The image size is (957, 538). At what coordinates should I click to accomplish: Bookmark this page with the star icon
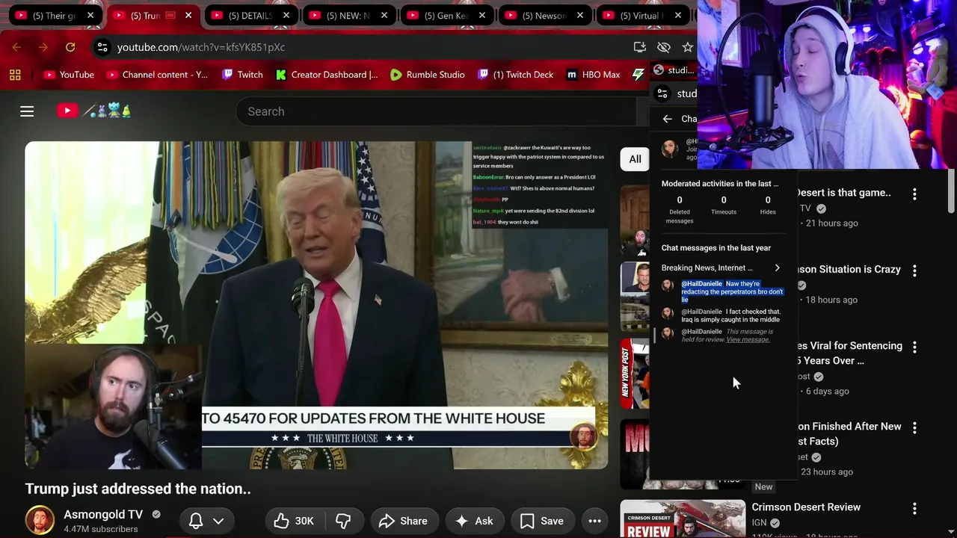[688, 47]
